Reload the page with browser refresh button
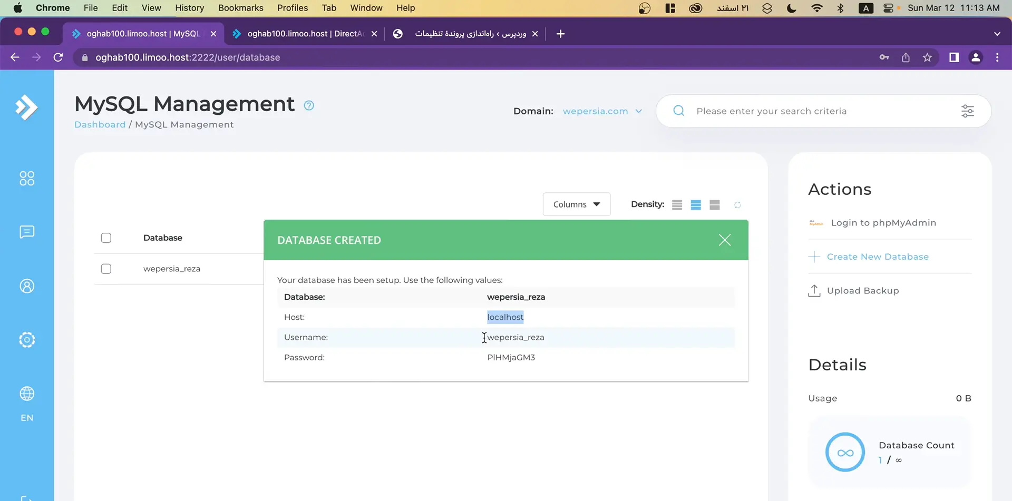 58,57
